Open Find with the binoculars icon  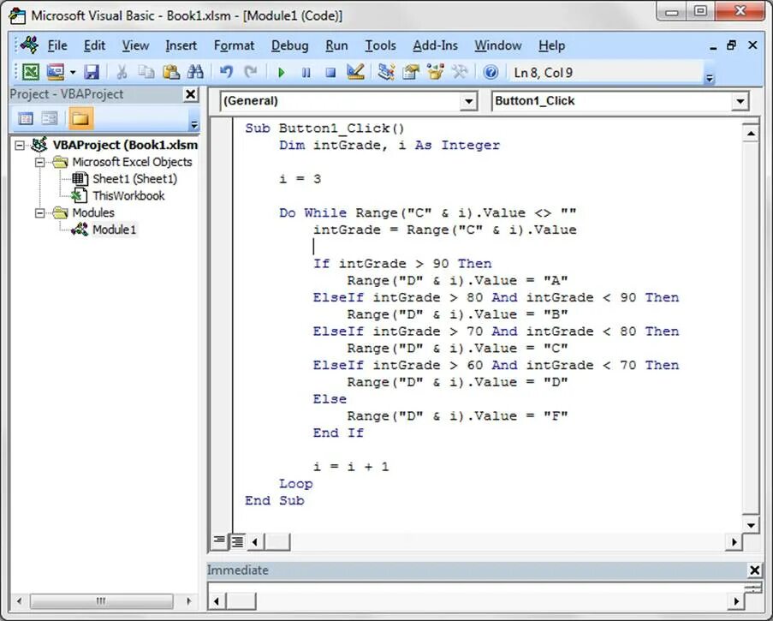tap(195, 72)
